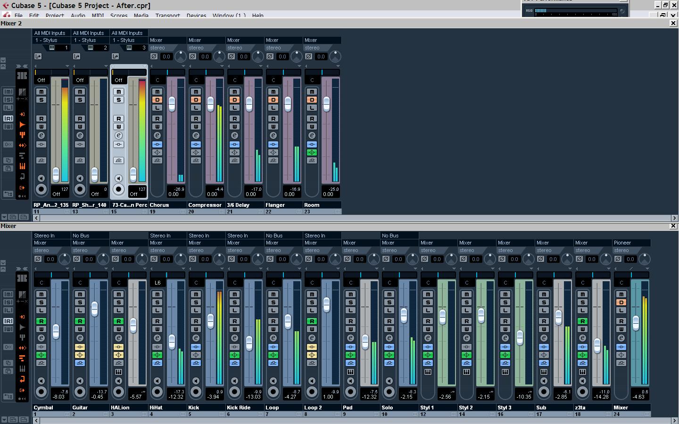Open the instrument editor on Styl 1 channel
Image resolution: width=679 pixels, height=424 pixels.
[x=428, y=372]
